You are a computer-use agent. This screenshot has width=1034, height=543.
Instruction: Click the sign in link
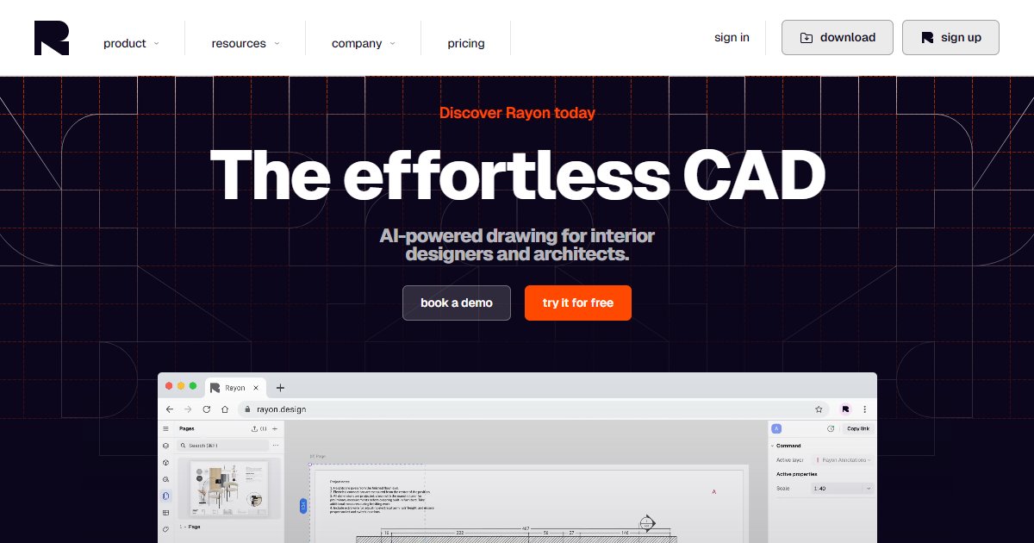(x=732, y=37)
